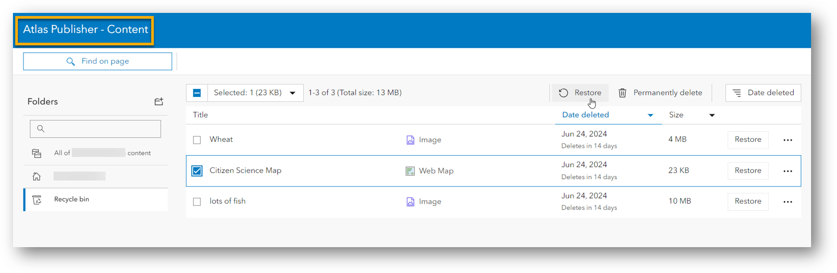Restore the Citizen Science Map item
This screenshot has height=273, width=837.
coord(748,171)
